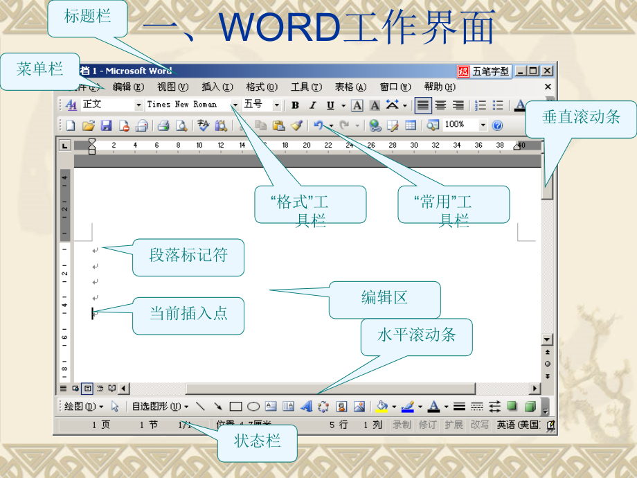The width and height of the screenshot is (637, 478).
Task: Open the 插入(I) menu
Action: (217, 87)
